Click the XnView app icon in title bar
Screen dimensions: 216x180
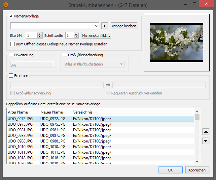(x=6, y=5)
